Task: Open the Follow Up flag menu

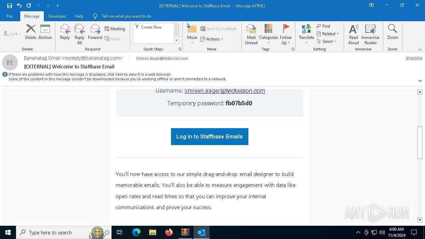Action: click(x=286, y=34)
